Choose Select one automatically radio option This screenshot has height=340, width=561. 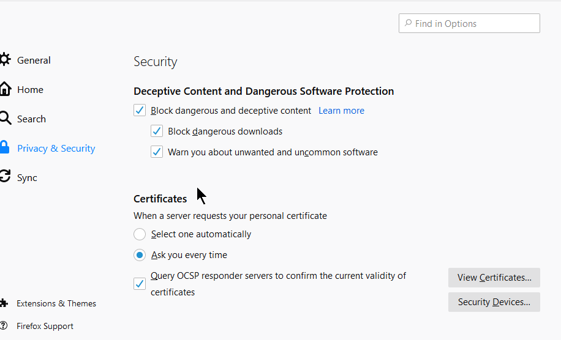[x=140, y=234]
